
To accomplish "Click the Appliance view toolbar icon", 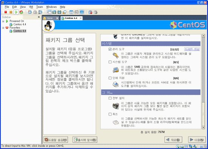I will [76, 12].
